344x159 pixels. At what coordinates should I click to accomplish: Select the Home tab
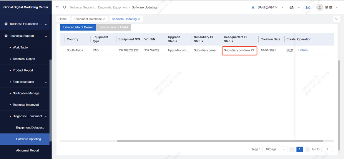63,19
